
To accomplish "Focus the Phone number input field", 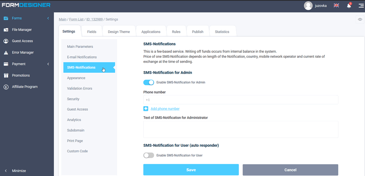I will pos(241,100).
